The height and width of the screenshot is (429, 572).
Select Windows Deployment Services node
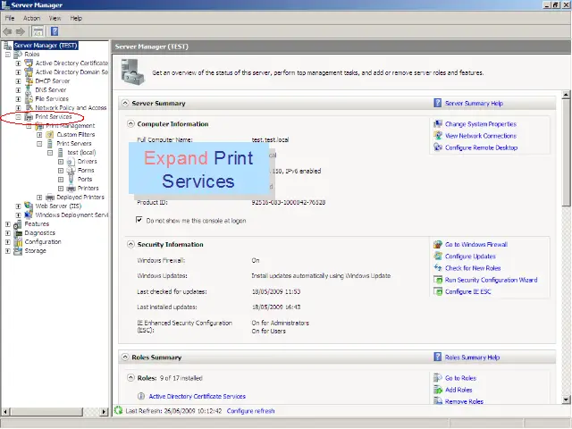pyautogui.click(x=71, y=215)
